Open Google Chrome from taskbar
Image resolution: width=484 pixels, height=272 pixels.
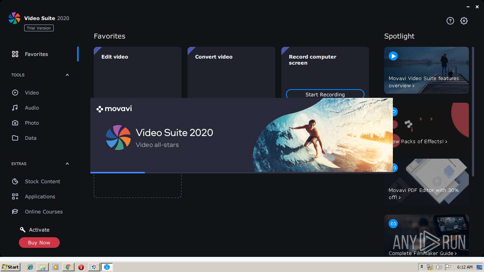(x=68, y=267)
